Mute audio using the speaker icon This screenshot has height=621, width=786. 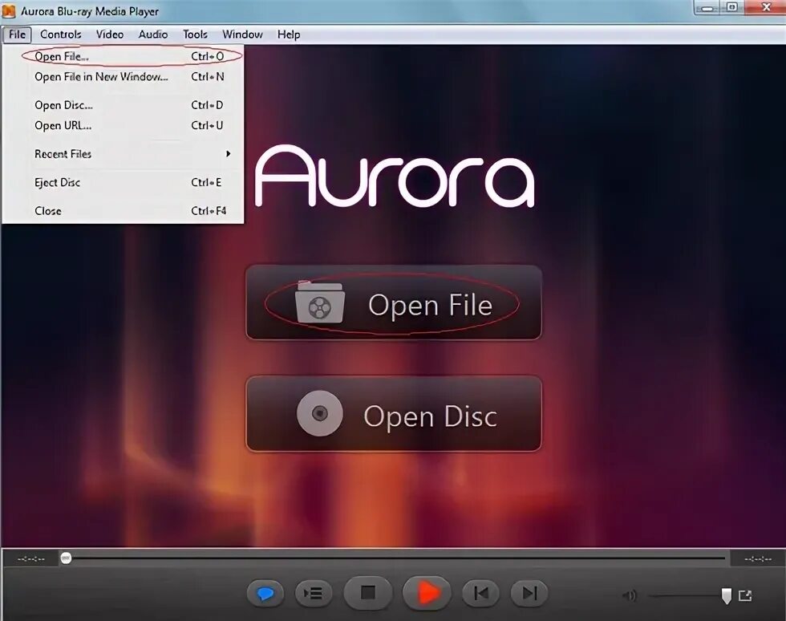(630, 595)
